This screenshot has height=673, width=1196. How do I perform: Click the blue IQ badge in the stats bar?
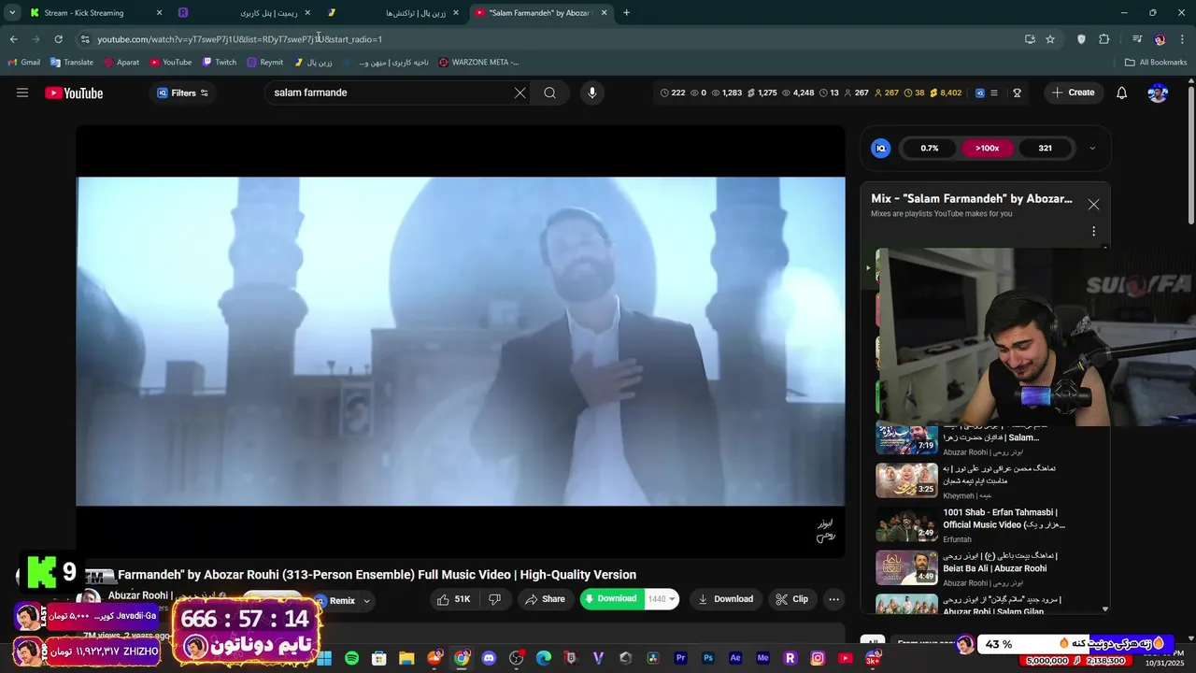coord(980,93)
